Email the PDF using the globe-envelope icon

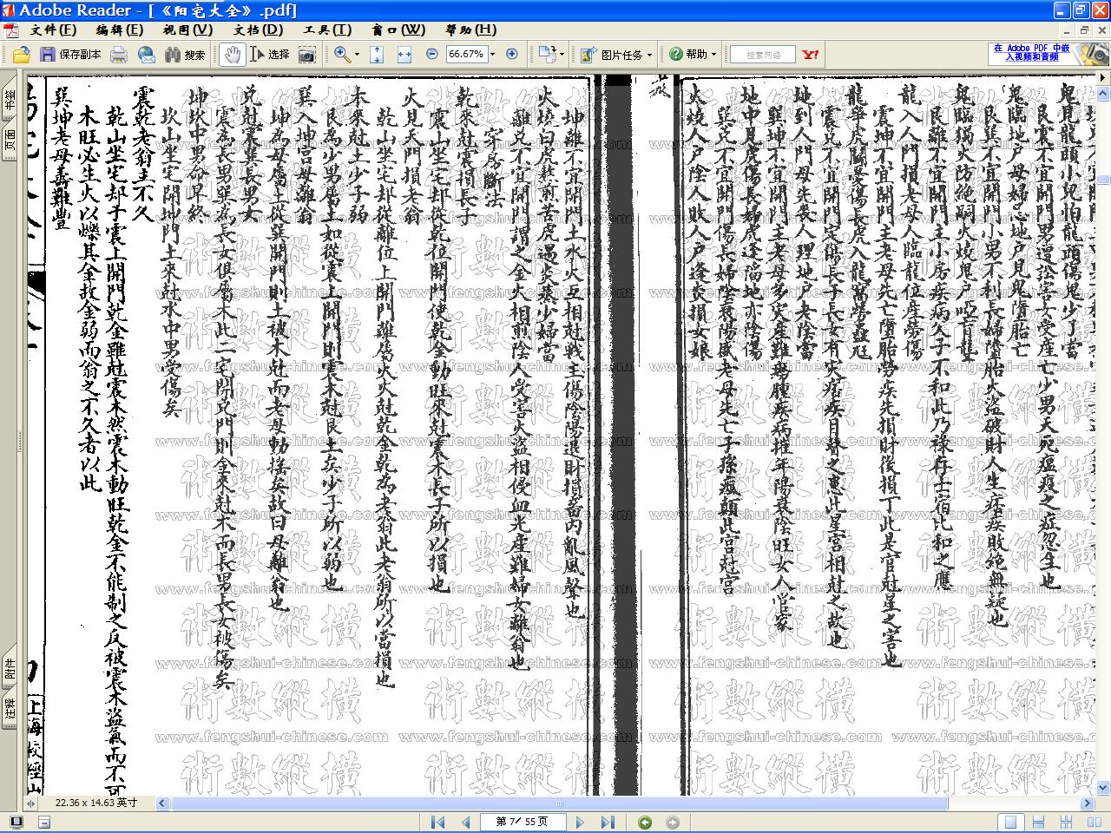tap(147, 55)
